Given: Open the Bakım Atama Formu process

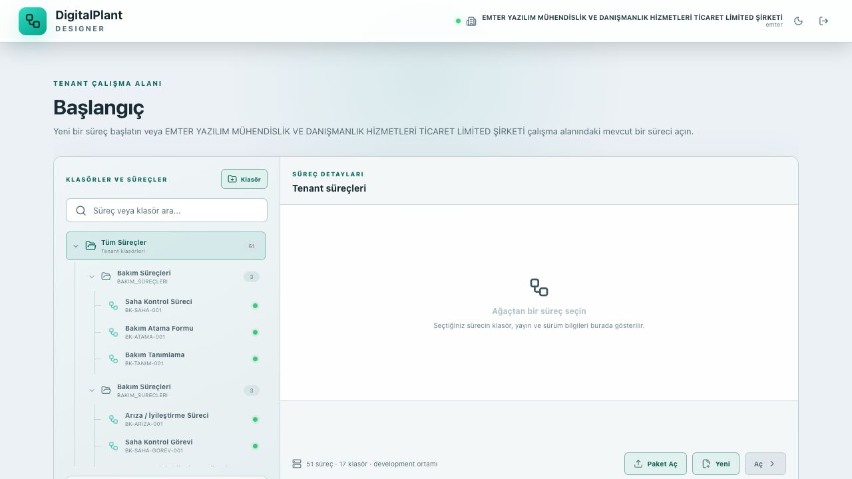Looking at the screenshot, I should (x=183, y=332).
